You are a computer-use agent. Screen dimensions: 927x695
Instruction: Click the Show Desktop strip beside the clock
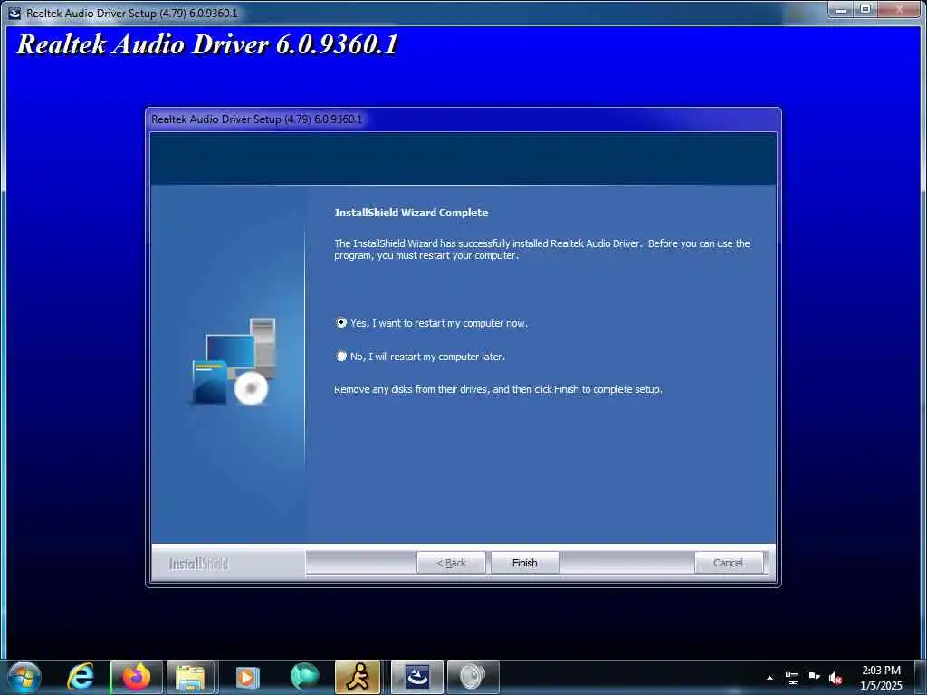tap(921, 678)
